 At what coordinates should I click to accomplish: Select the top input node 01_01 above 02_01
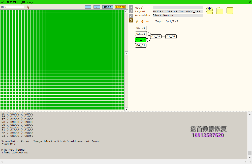click(141, 28)
